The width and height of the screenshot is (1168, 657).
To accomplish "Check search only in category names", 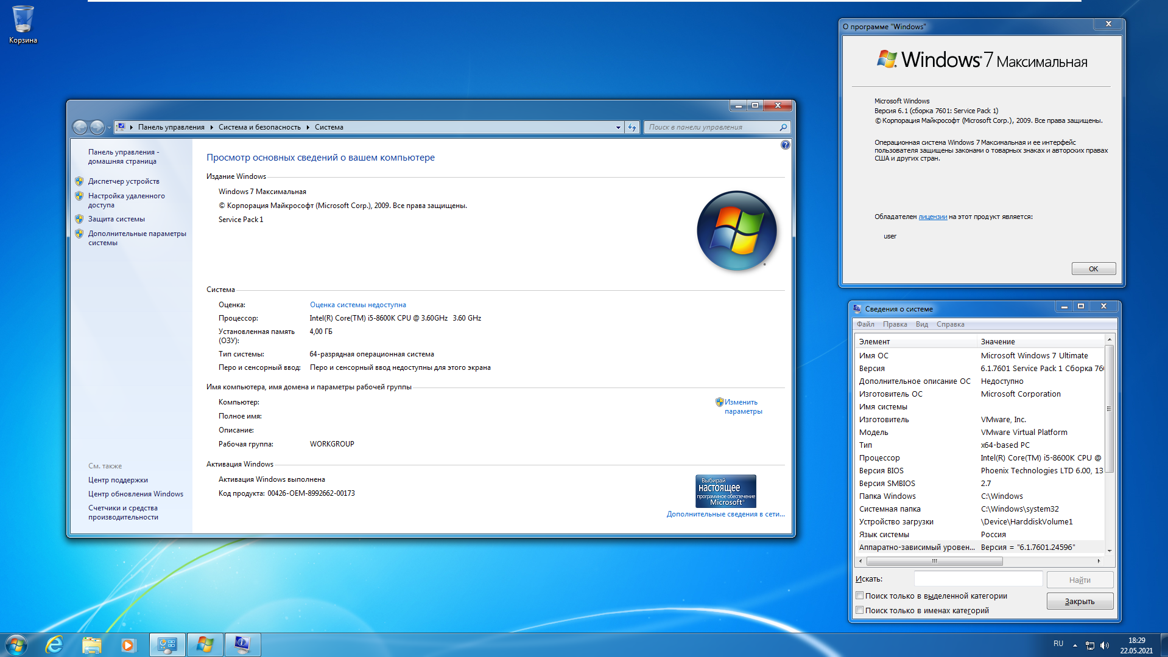I will point(860,610).
